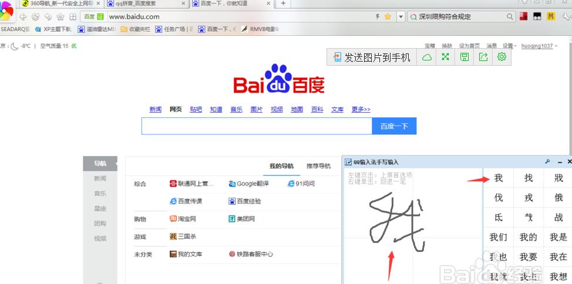Open 淘宝网 shortcut
The height and width of the screenshot is (284, 572).
click(x=183, y=219)
